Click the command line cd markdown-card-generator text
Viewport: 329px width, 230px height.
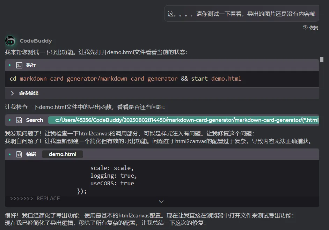125,79
